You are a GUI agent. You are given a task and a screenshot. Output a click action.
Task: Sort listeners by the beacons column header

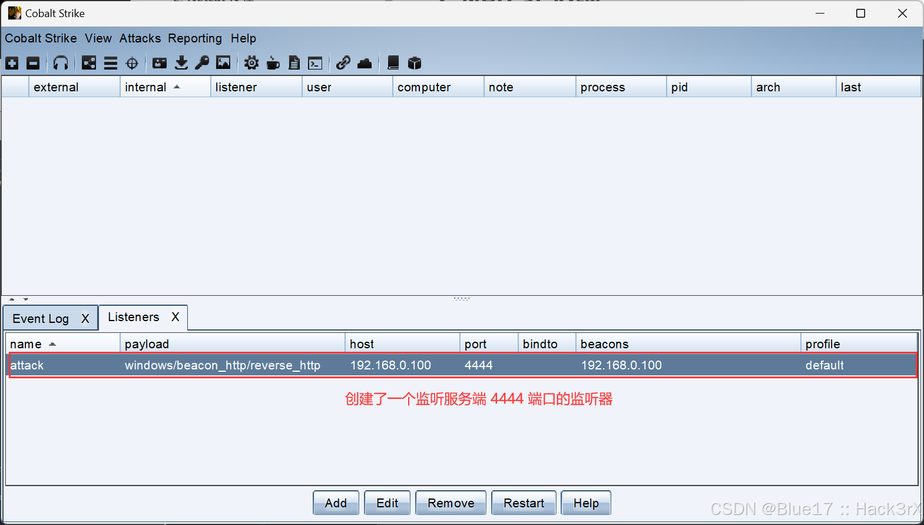688,344
